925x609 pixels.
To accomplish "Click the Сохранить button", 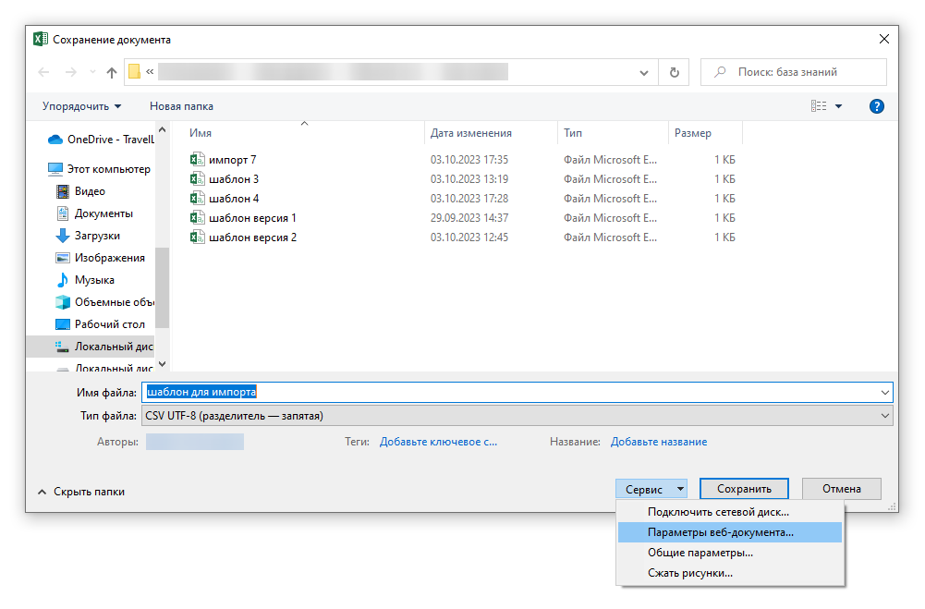I will tap(744, 489).
